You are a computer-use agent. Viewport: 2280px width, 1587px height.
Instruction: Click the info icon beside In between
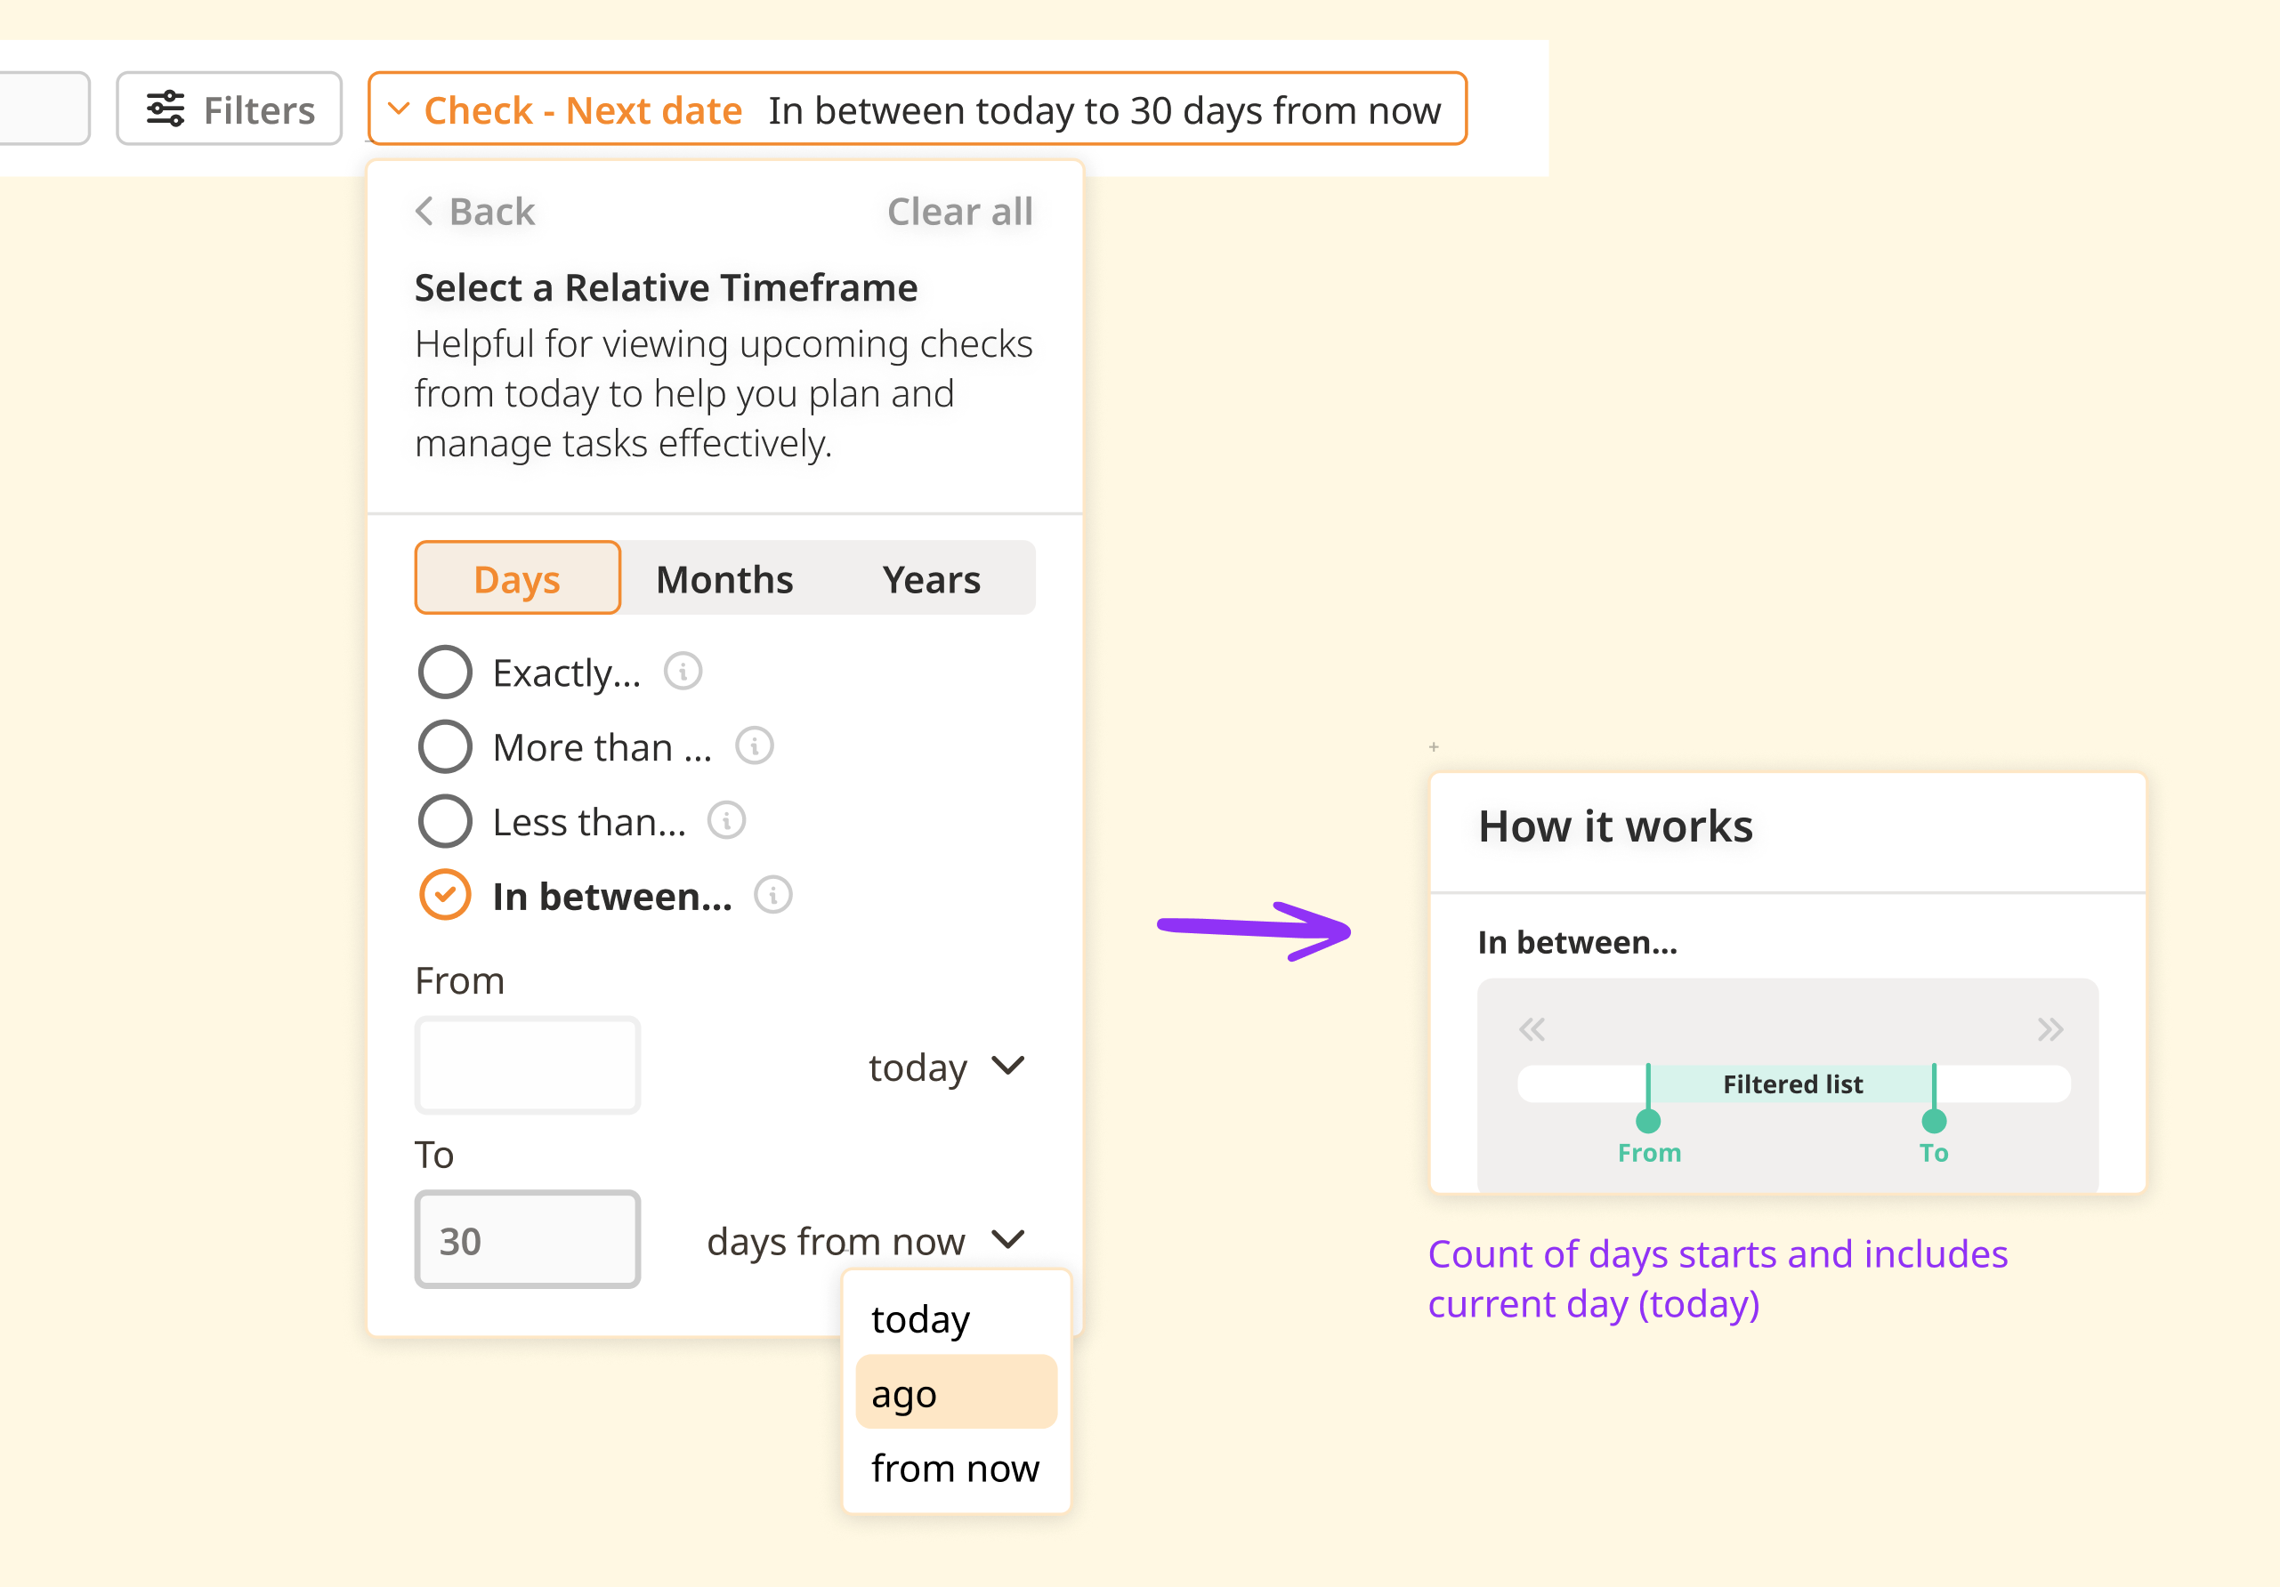coord(773,895)
